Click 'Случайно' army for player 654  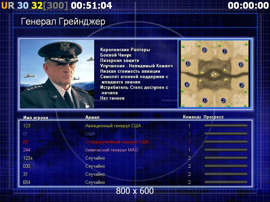(95, 182)
